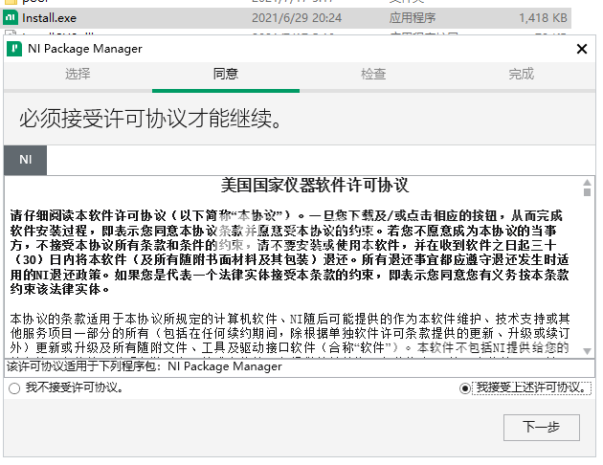Open the 选择 step tab
This screenshot has height=465, width=603.
click(x=78, y=74)
